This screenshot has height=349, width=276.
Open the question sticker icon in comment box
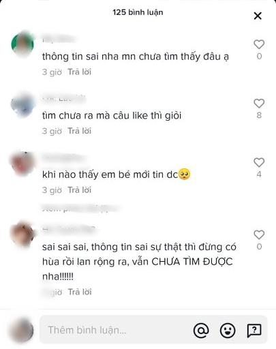coord(254,330)
